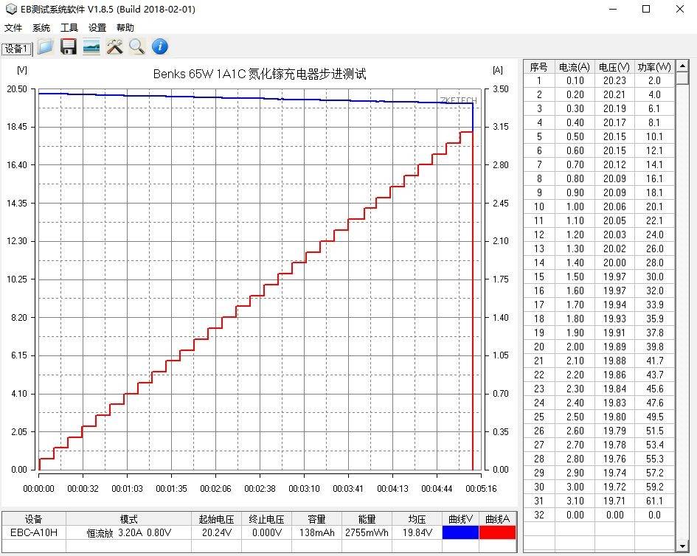Click the magnifying glass toolbar icon

coord(137,46)
